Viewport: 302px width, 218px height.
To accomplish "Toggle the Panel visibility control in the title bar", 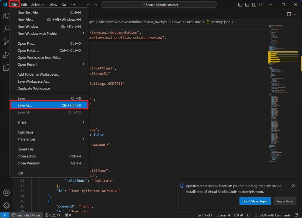I will click(x=247, y=4).
